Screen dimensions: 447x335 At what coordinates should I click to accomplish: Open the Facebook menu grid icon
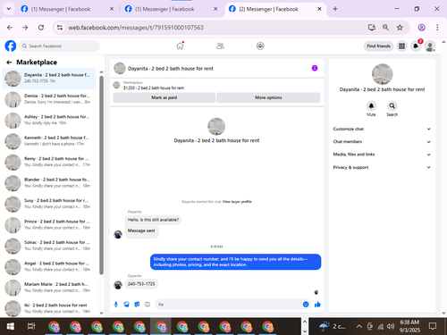coord(402,46)
